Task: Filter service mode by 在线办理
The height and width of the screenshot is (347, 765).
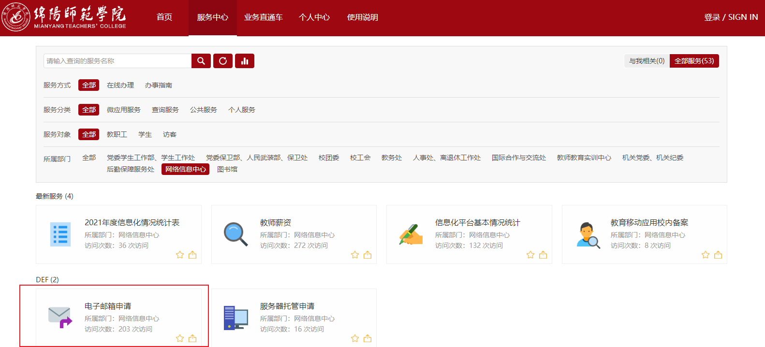Action: coord(120,85)
